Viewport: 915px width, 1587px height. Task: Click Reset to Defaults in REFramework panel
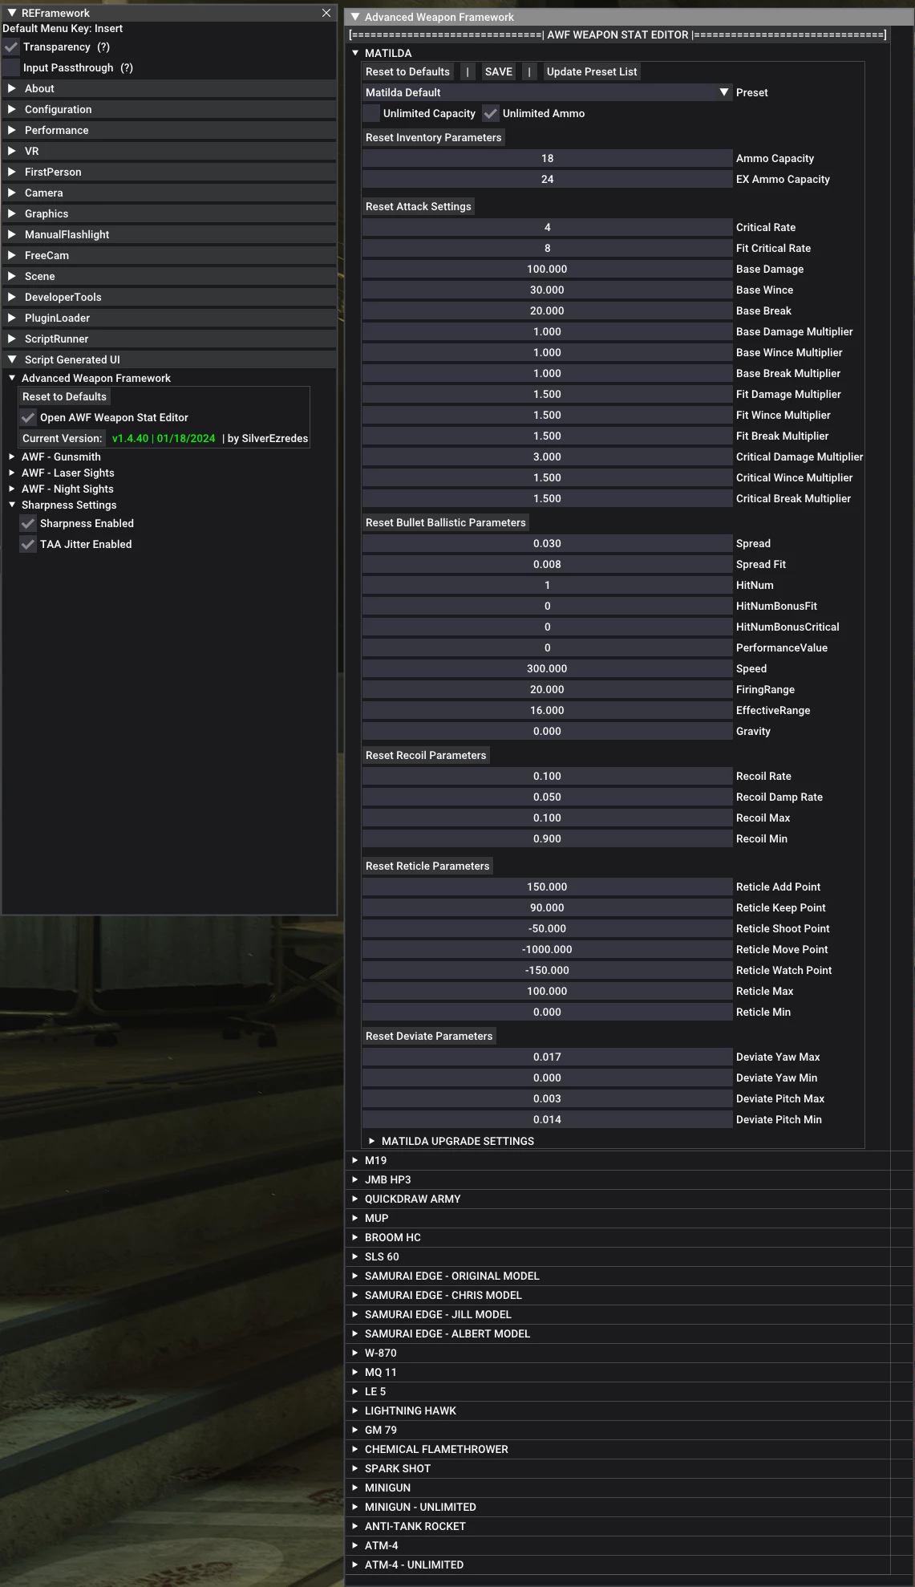tap(64, 396)
